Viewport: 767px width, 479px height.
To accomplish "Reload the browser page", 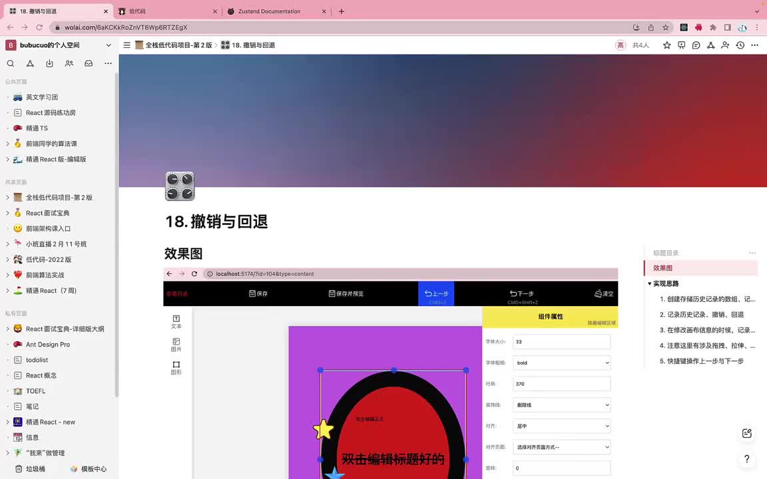I will [39, 27].
